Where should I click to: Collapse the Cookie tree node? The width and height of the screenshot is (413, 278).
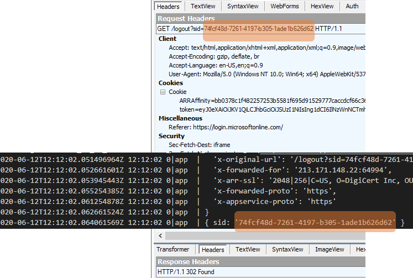163,92
